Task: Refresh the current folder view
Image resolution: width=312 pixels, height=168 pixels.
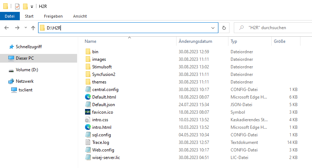Action: (224, 28)
